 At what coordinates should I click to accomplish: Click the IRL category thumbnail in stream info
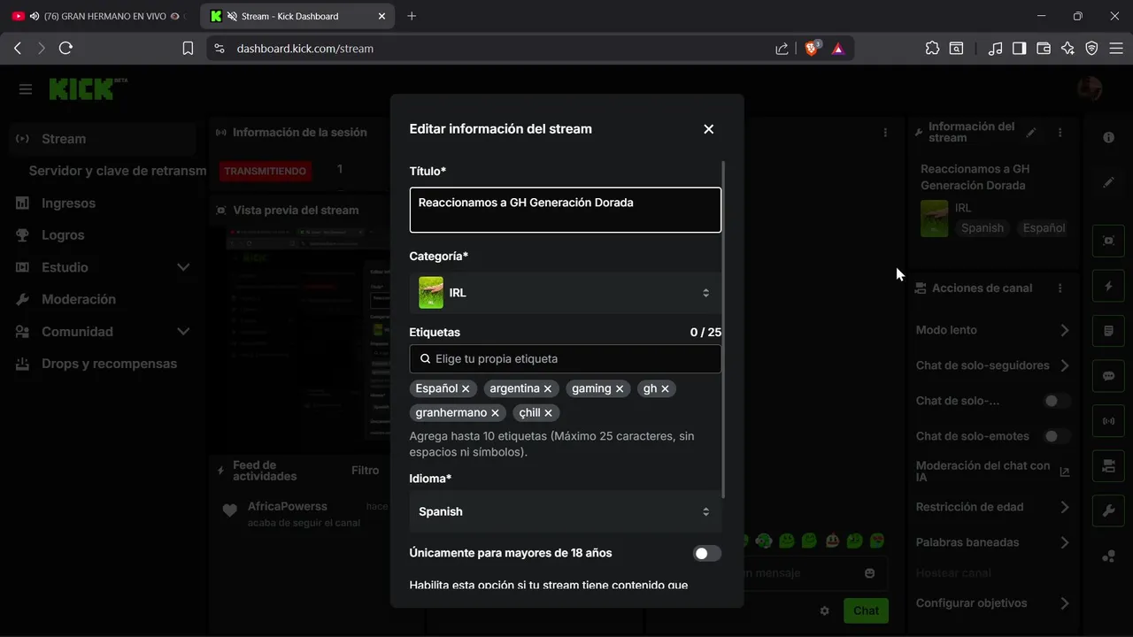[934, 219]
